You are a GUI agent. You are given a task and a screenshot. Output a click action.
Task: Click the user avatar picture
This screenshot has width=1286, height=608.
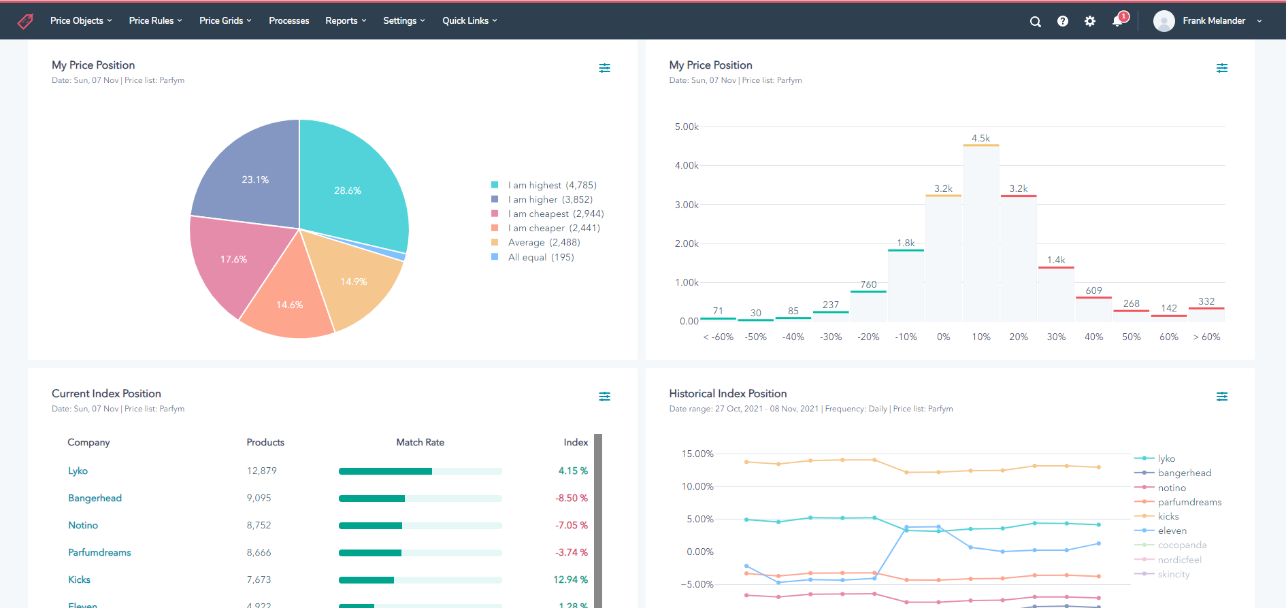point(1164,21)
